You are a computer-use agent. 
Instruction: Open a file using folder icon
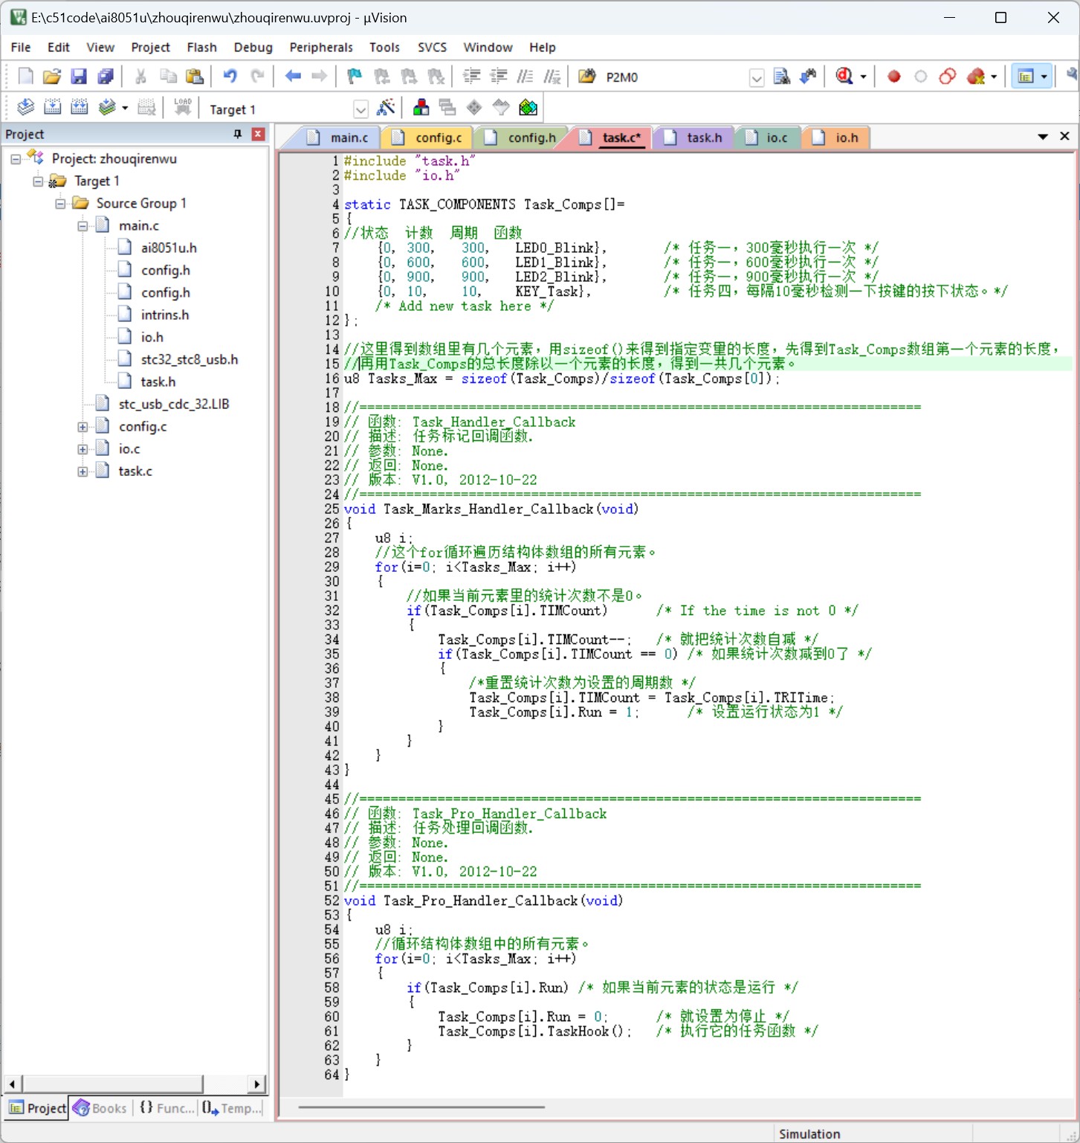pyautogui.click(x=52, y=76)
